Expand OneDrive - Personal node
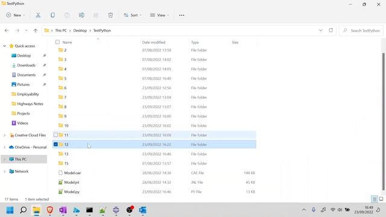The width and height of the screenshot is (386, 217). point(4,147)
